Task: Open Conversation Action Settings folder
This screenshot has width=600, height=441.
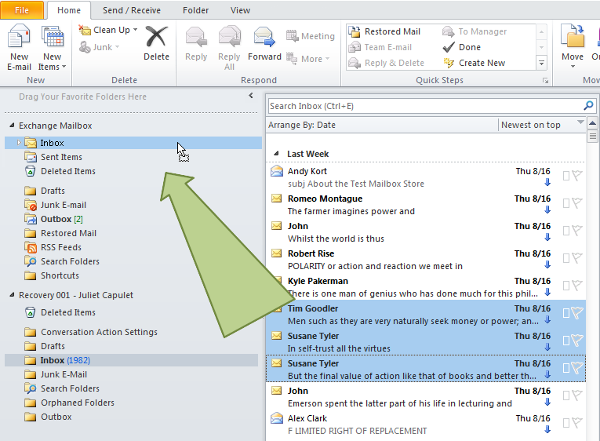Action: [x=99, y=332]
